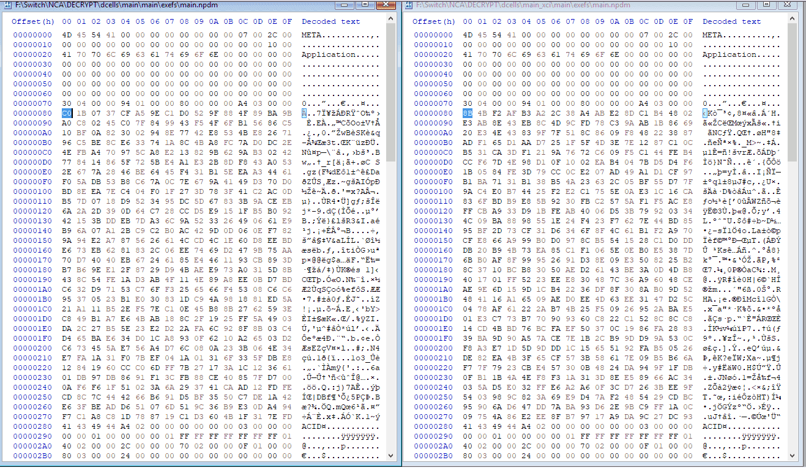Click column header 0F in left window
The height and width of the screenshot is (468, 806).
(287, 21)
